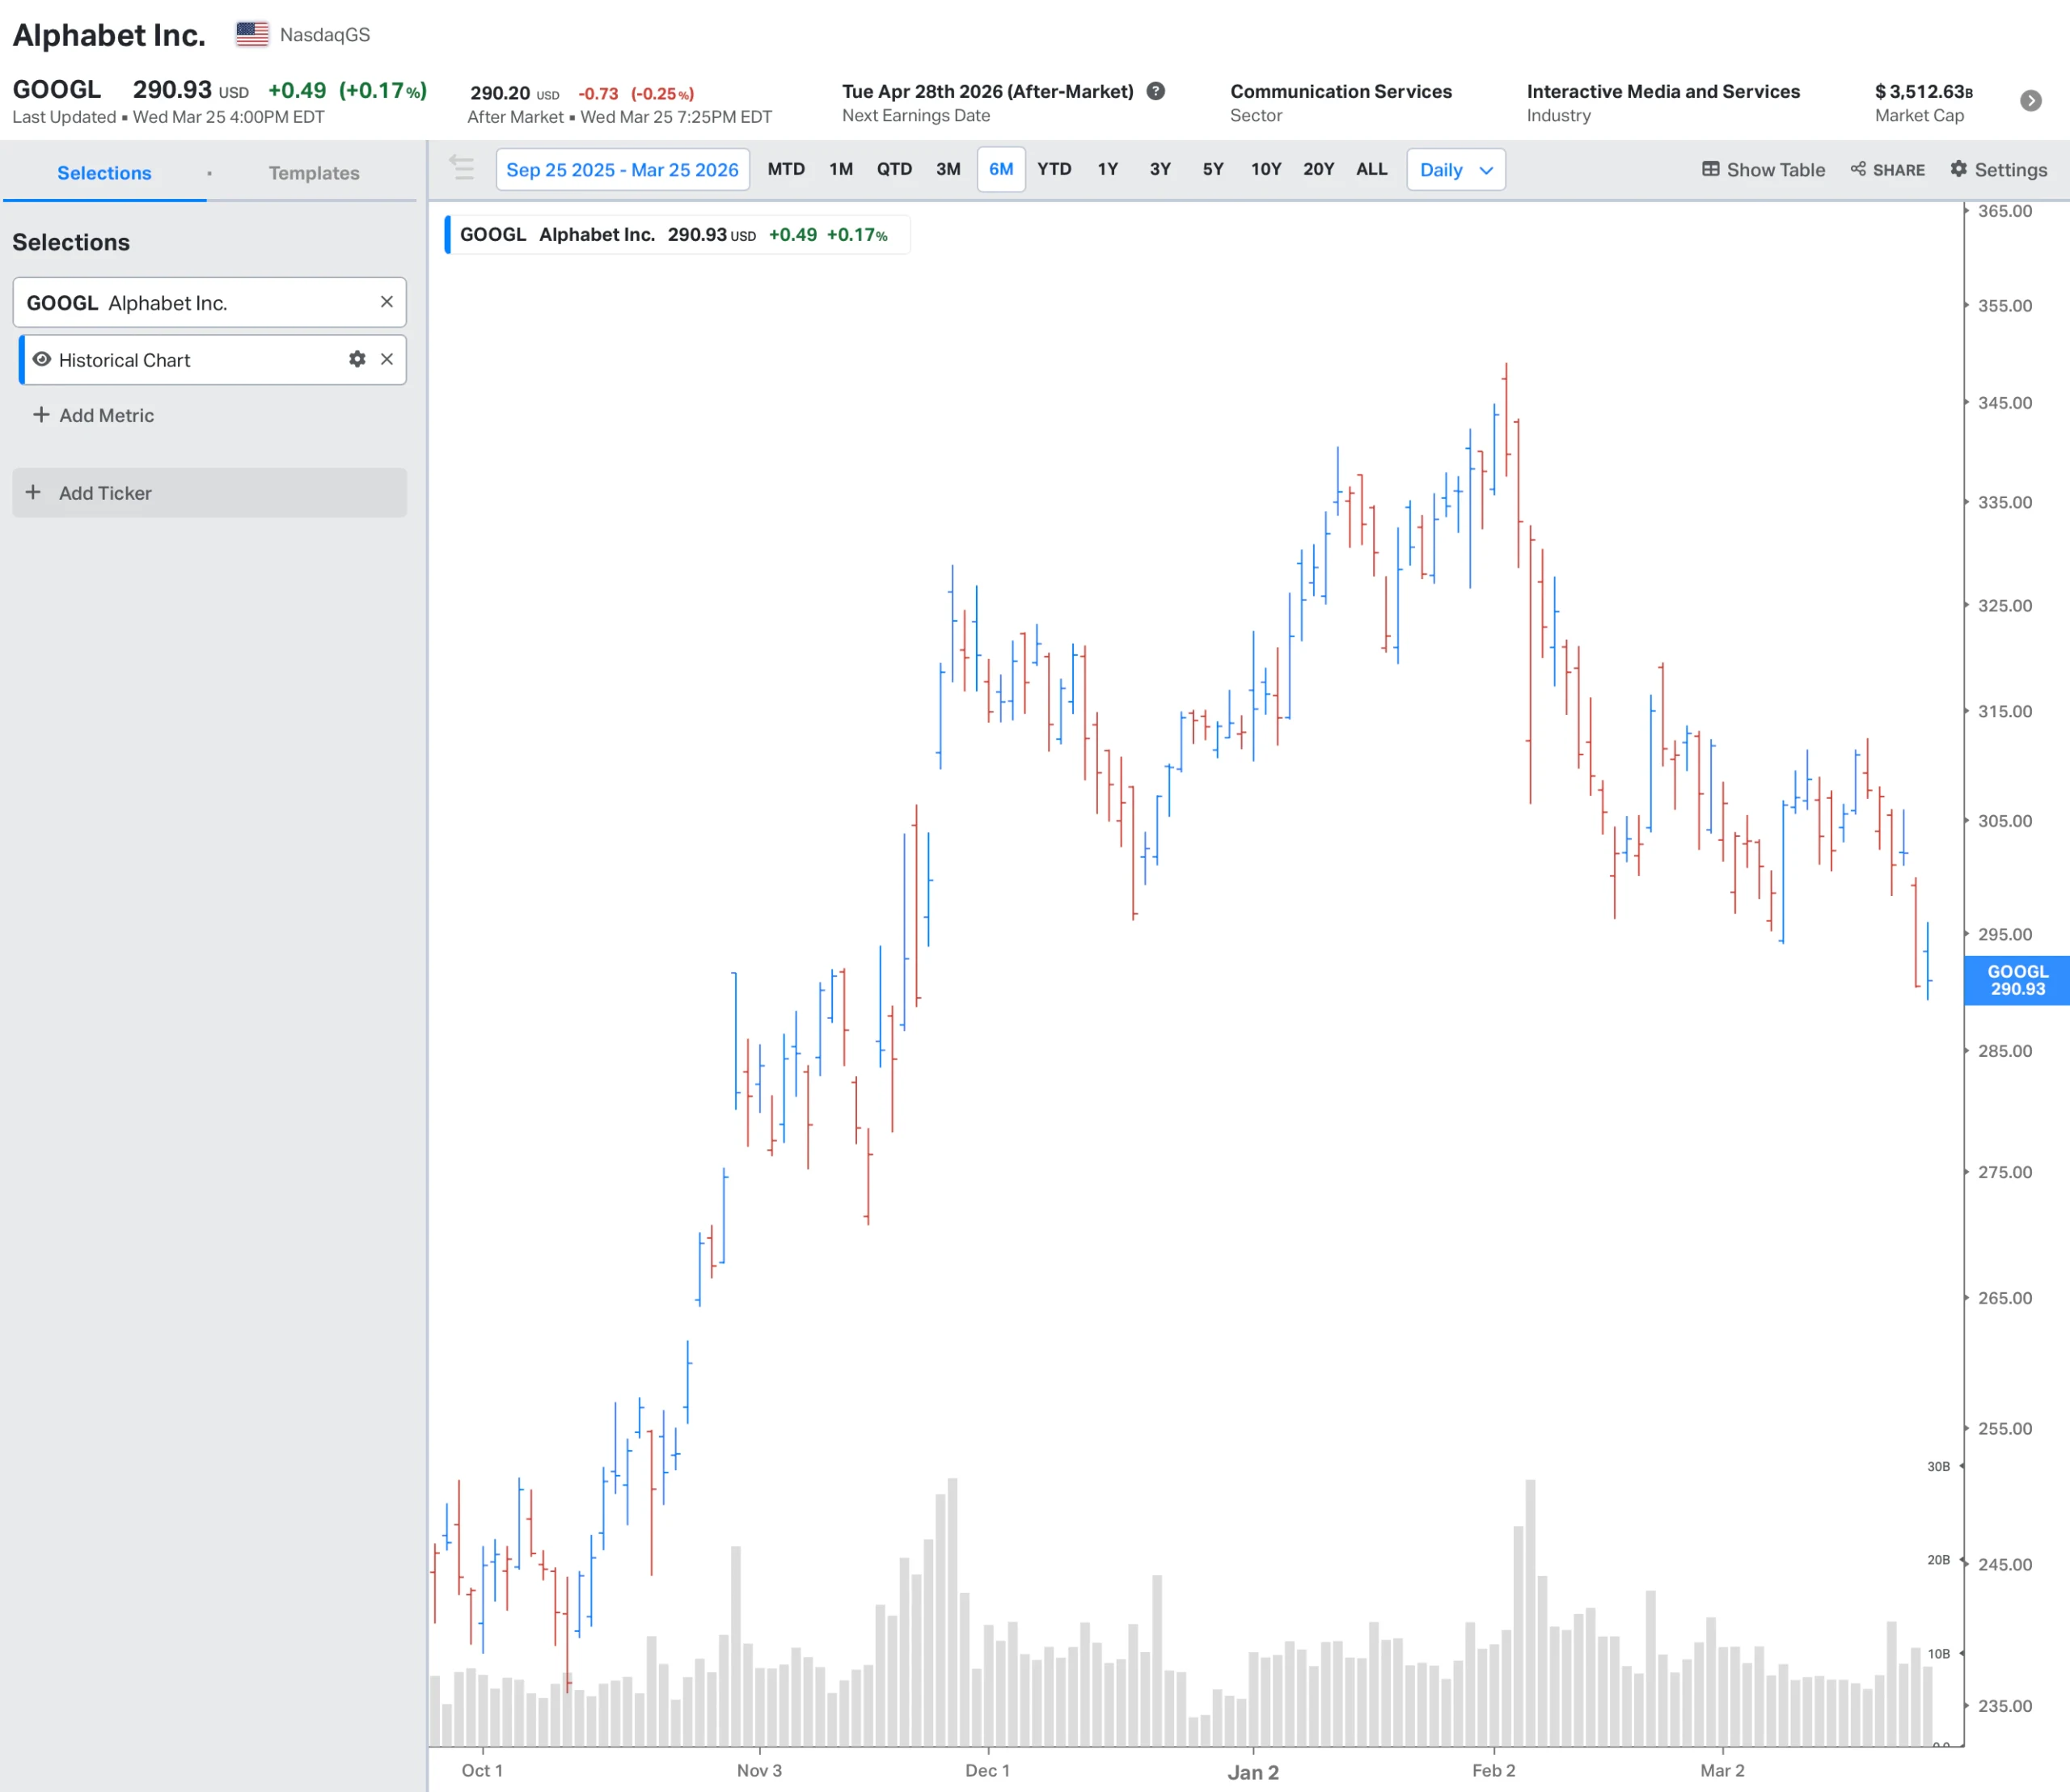This screenshot has height=1792, width=2070.
Task: Toggle Historical Chart eye visibility icon
Action: (x=42, y=359)
